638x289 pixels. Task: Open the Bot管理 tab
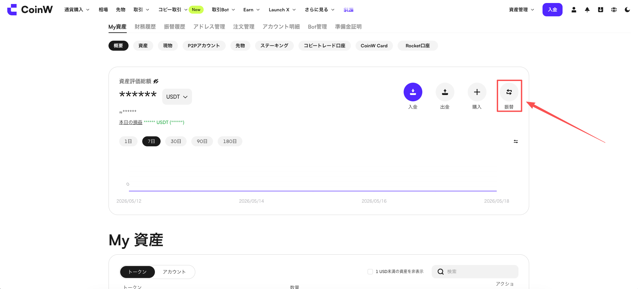317,27
